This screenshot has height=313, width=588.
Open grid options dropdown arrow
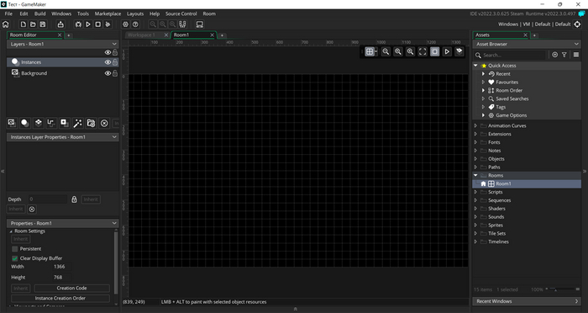(376, 52)
